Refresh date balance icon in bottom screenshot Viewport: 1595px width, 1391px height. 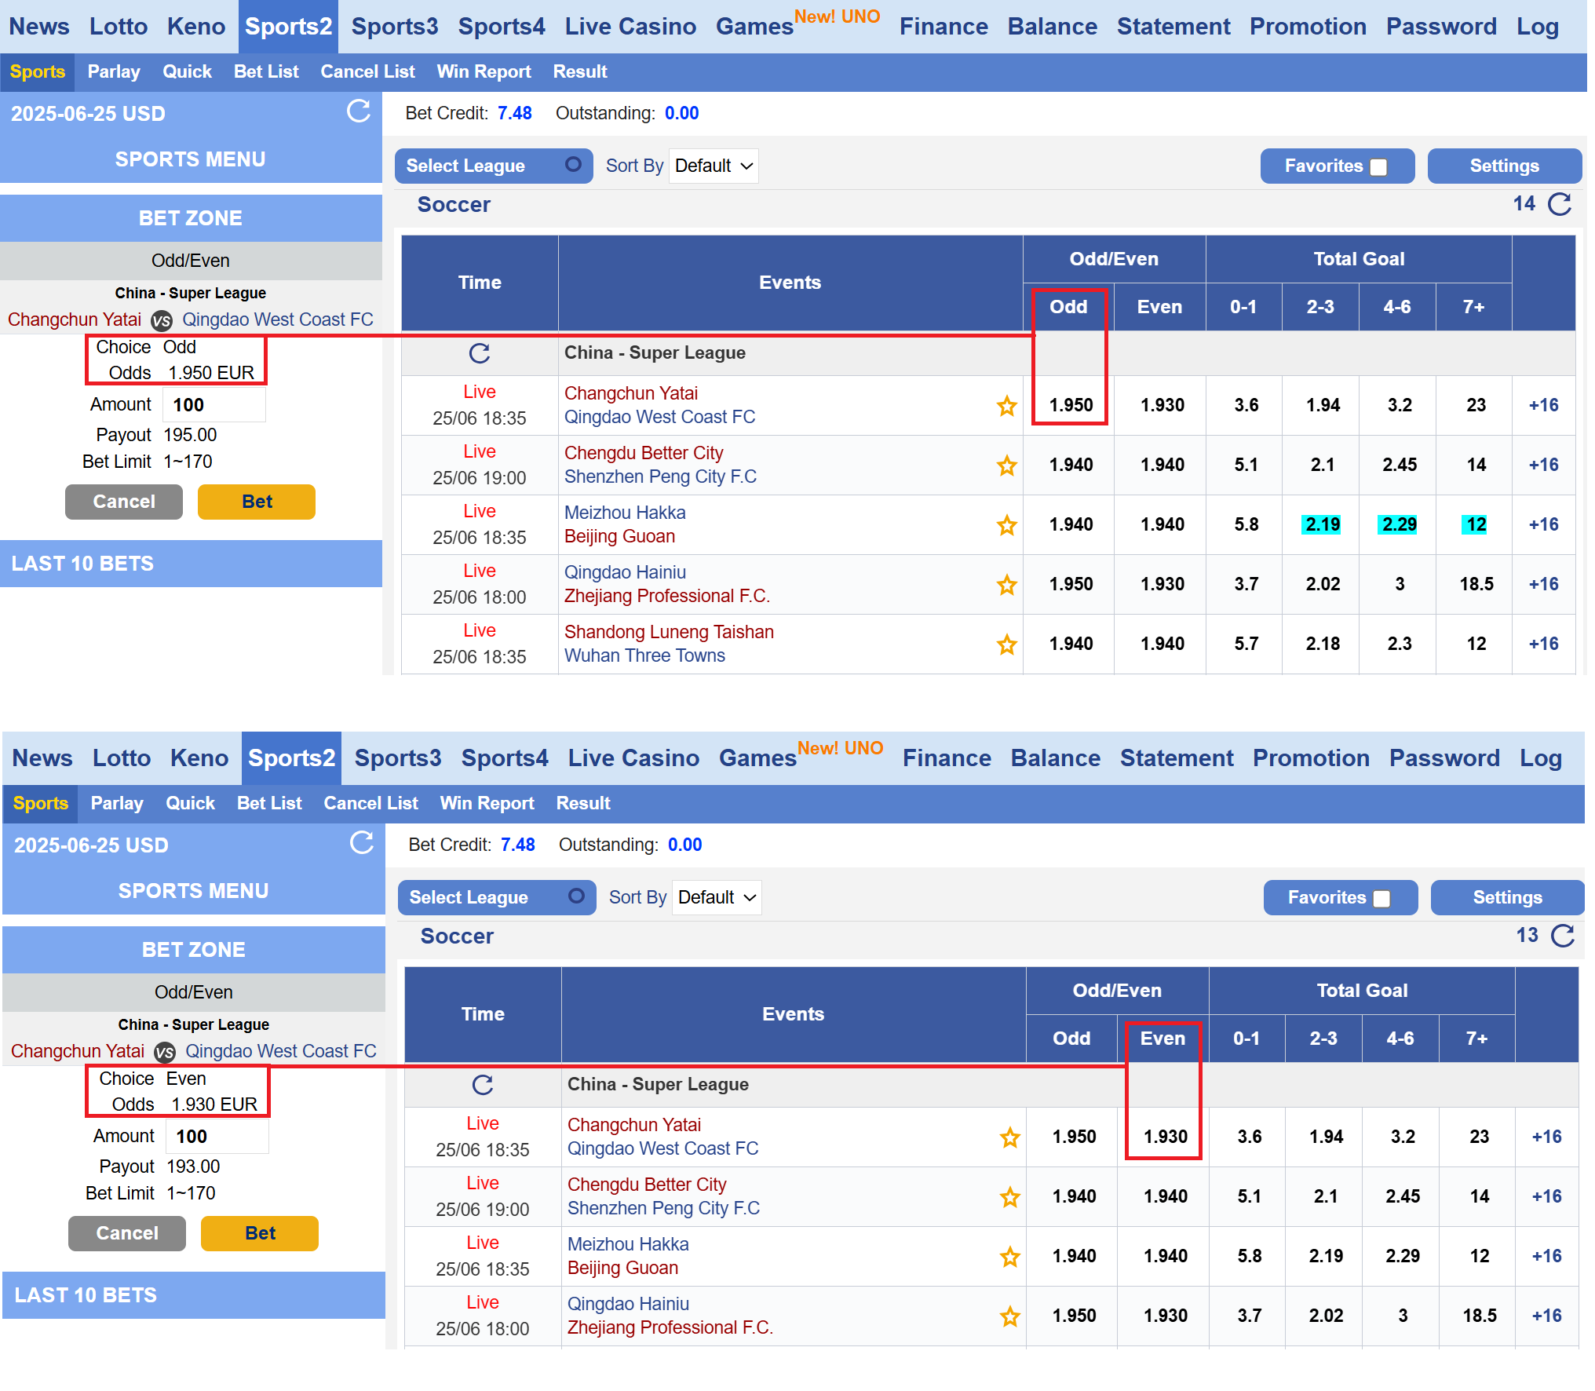click(362, 843)
